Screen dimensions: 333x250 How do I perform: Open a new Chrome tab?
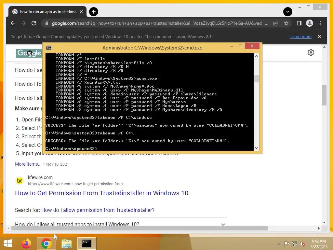click(x=94, y=12)
